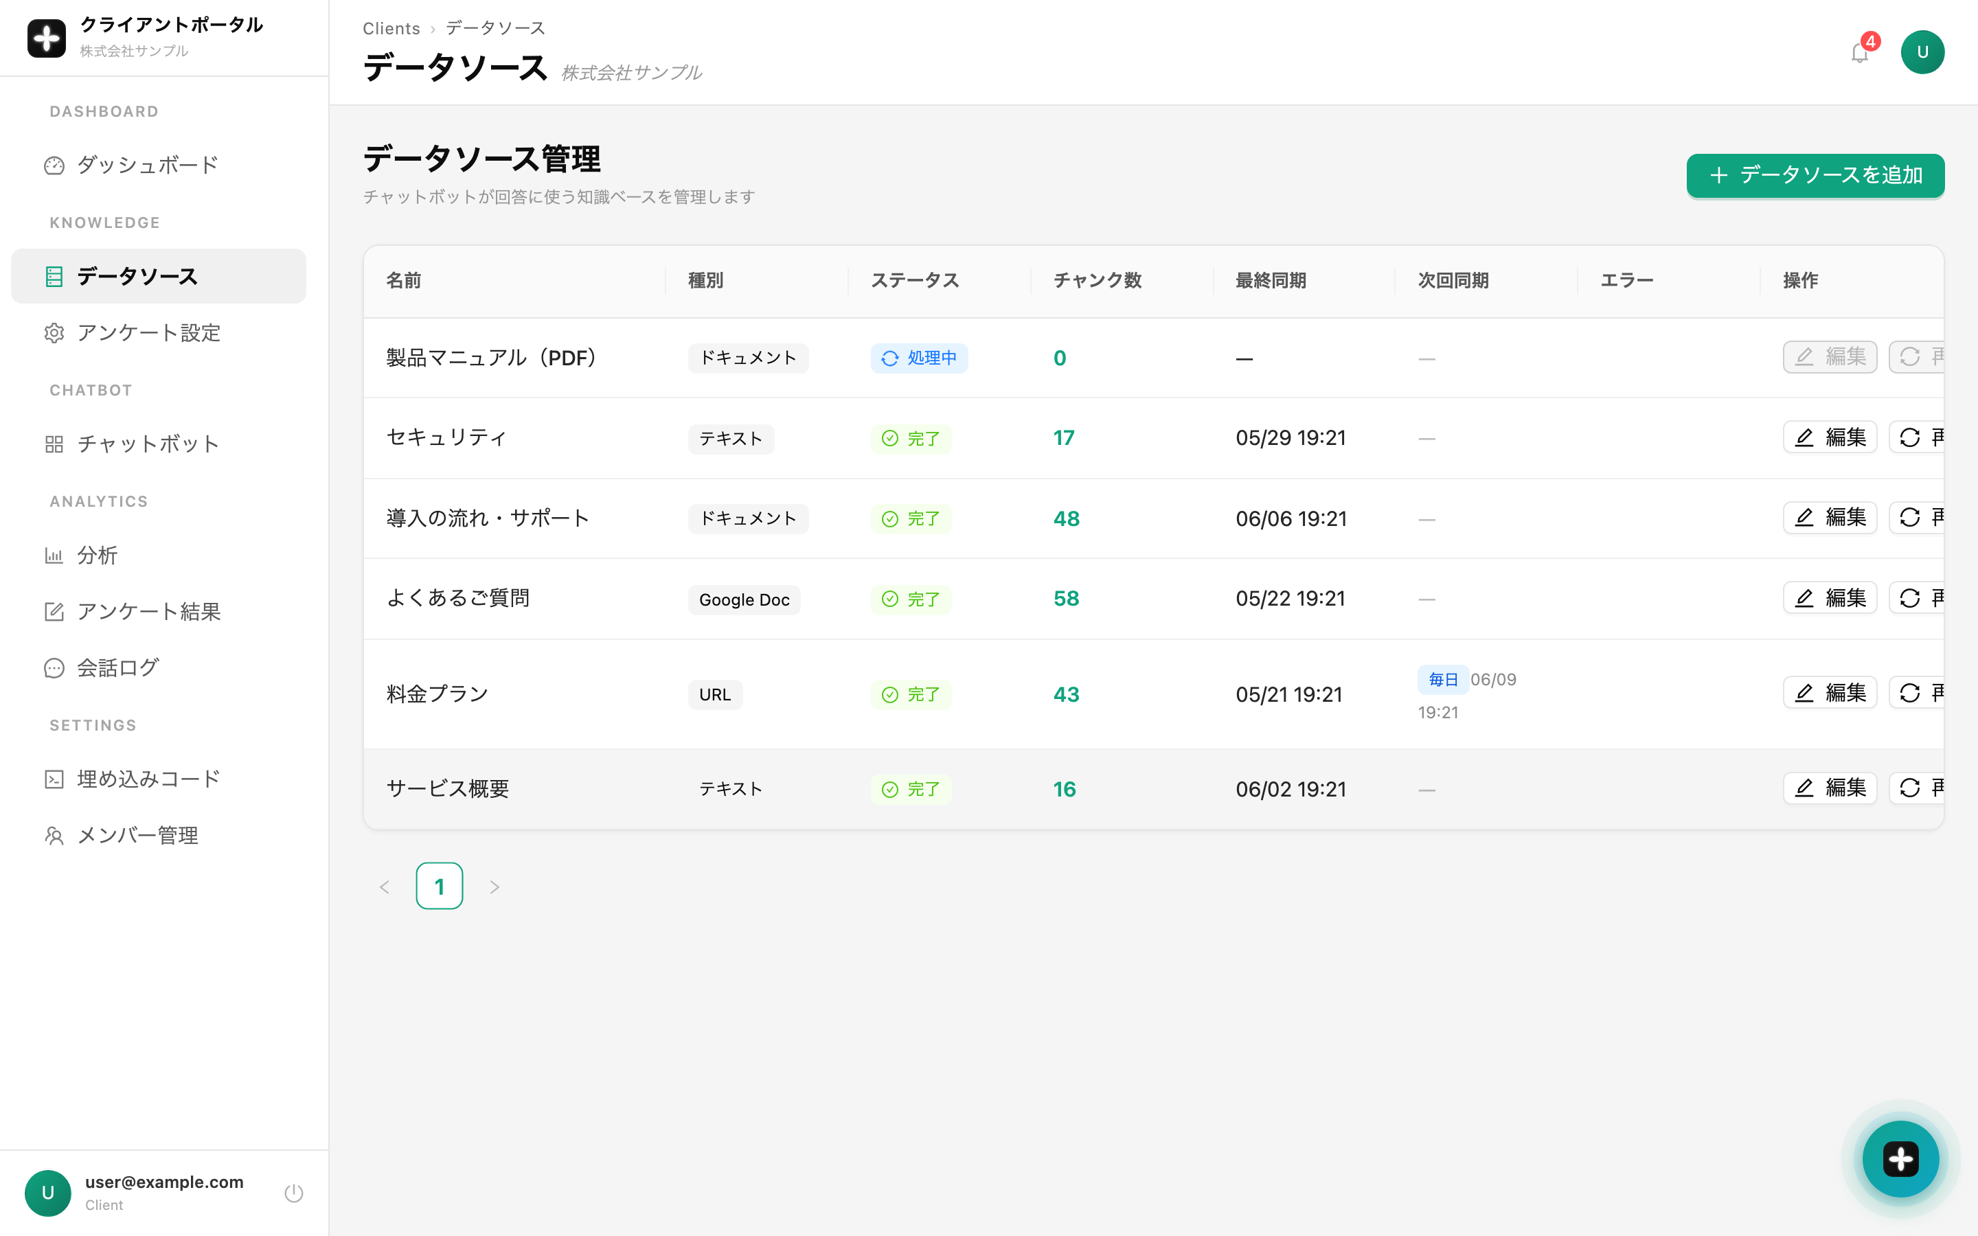Click the user avatar in sidebar footer

[47, 1193]
